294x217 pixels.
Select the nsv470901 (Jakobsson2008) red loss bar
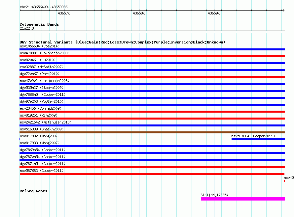[x=152, y=56]
